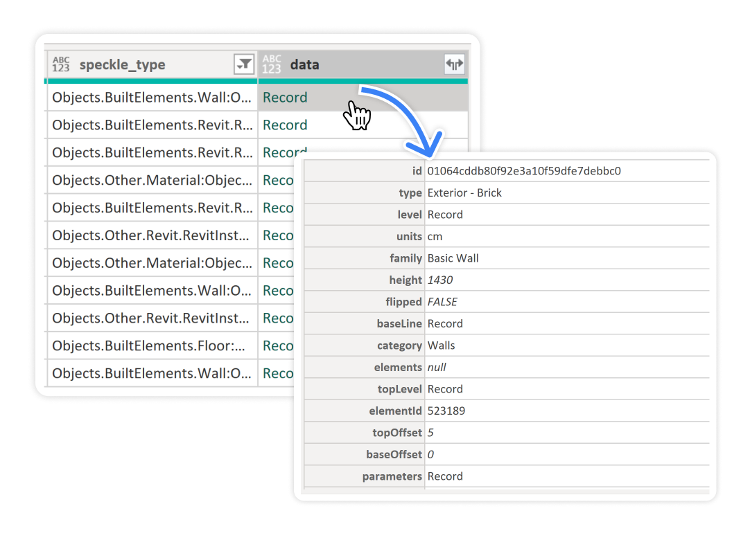Select the id value 01064cddb80f92e3a10f59dfe7debbc0

[524, 171]
